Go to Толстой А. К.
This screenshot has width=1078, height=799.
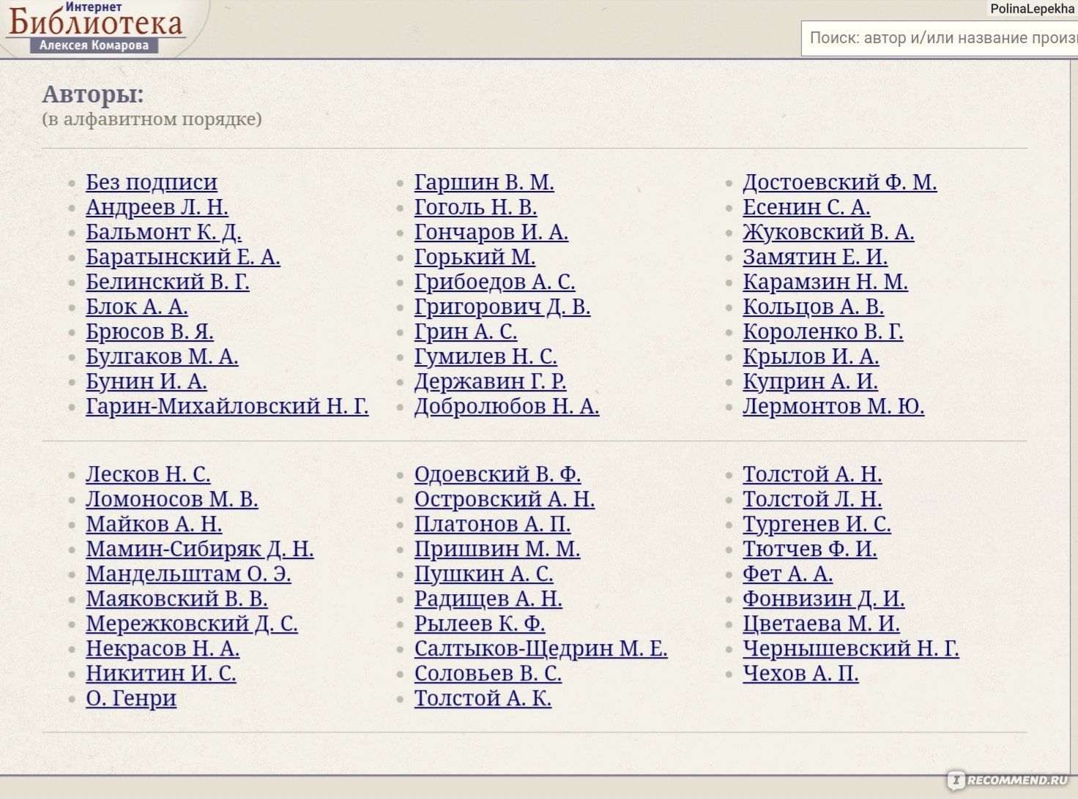coord(483,698)
